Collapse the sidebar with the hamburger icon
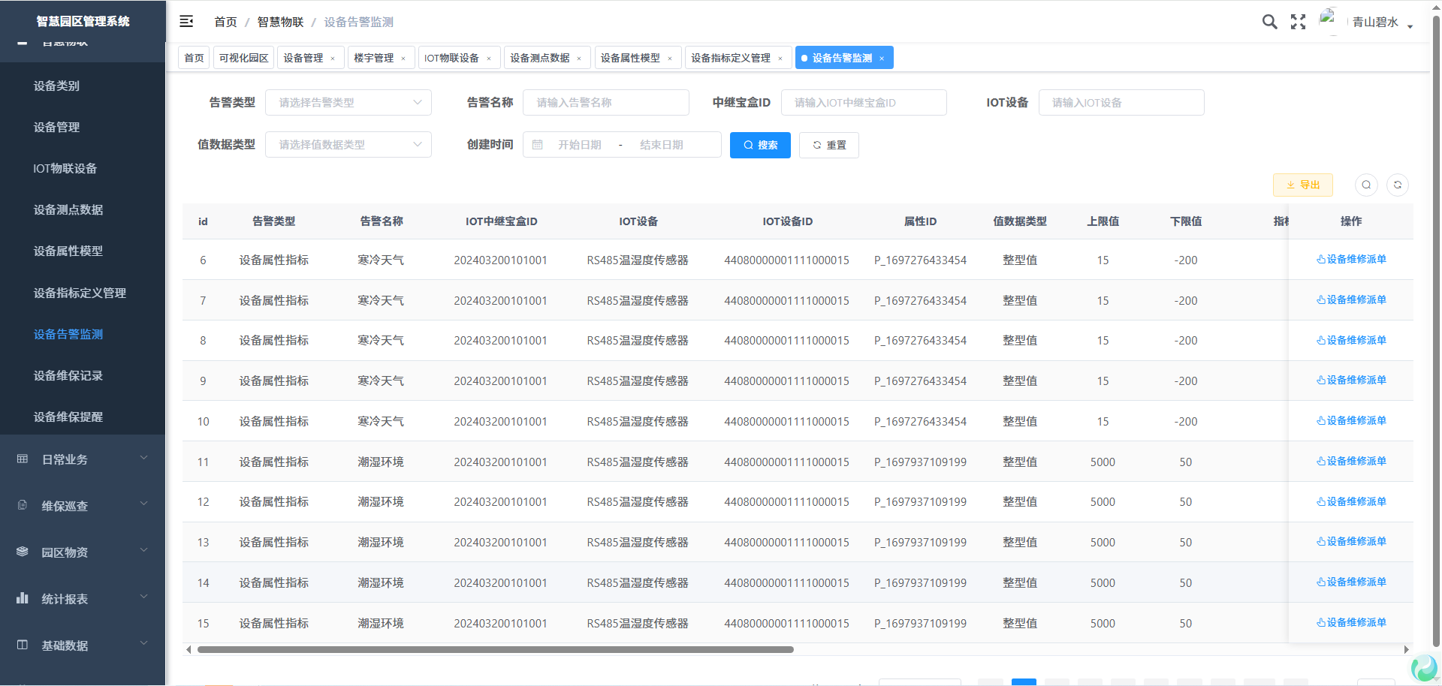 pos(186,22)
